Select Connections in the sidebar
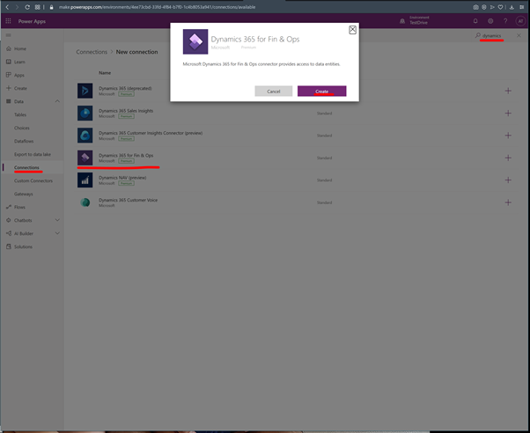The width and height of the screenshot is (530, 433). pos(26,167)
